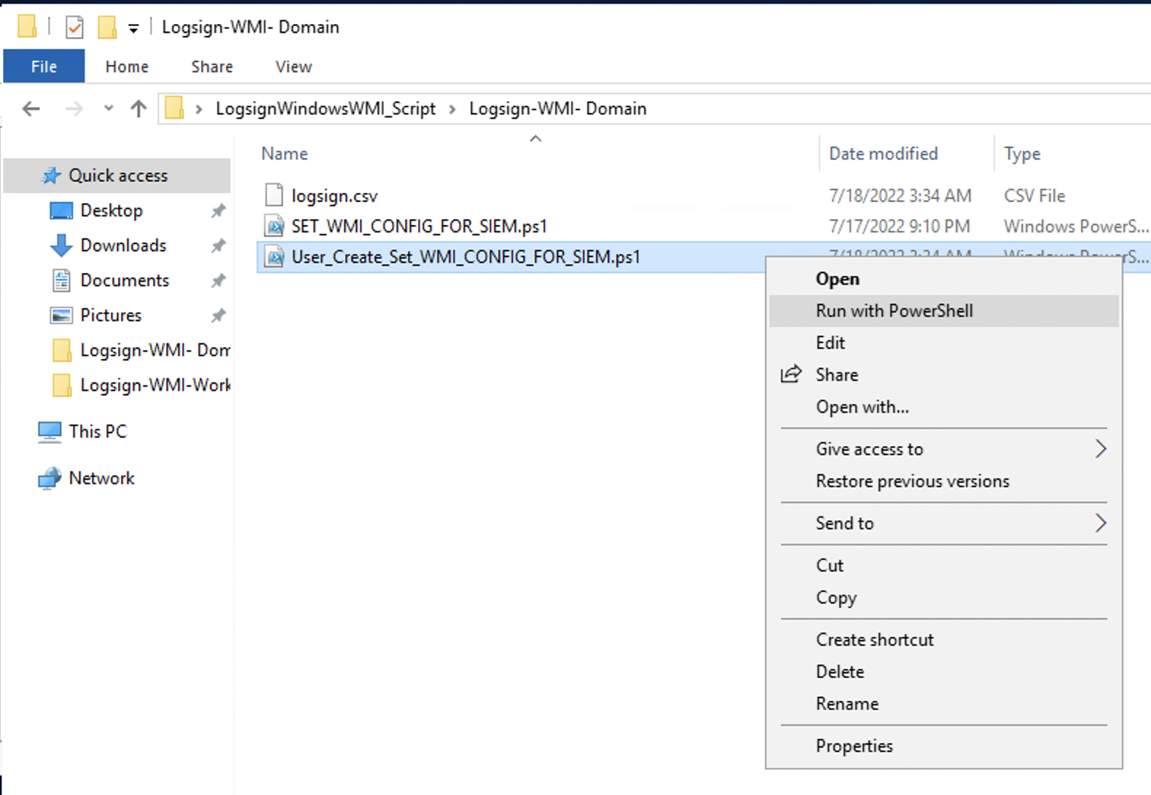Click the Properties checkmark icon in title bar
Image resolution: width=1151 pixels, height=795 pixels.
point(74,28)
